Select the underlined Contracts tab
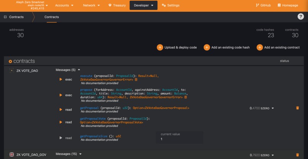 pos(52,17)
